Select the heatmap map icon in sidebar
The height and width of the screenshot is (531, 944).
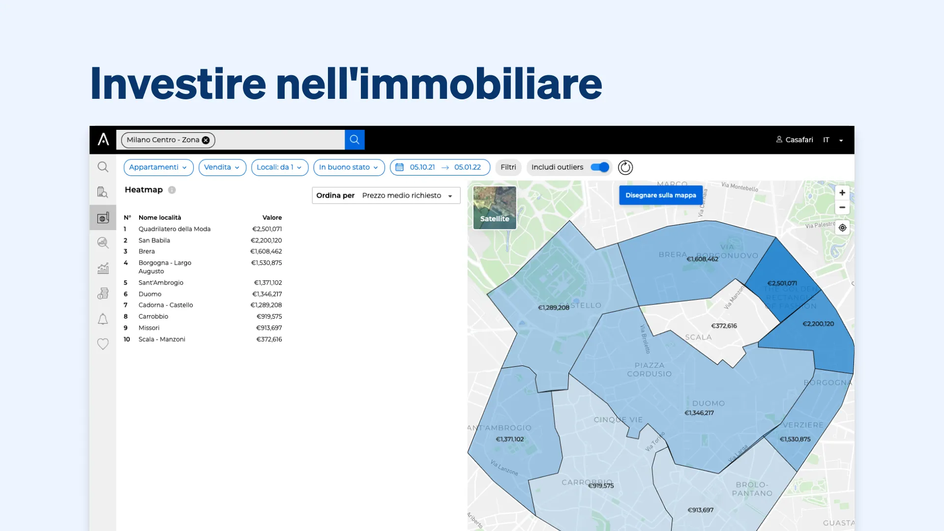[103, 217]
